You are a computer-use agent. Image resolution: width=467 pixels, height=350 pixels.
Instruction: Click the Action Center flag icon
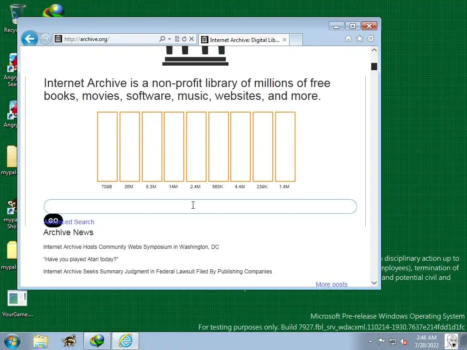click(x=381, y=341)
